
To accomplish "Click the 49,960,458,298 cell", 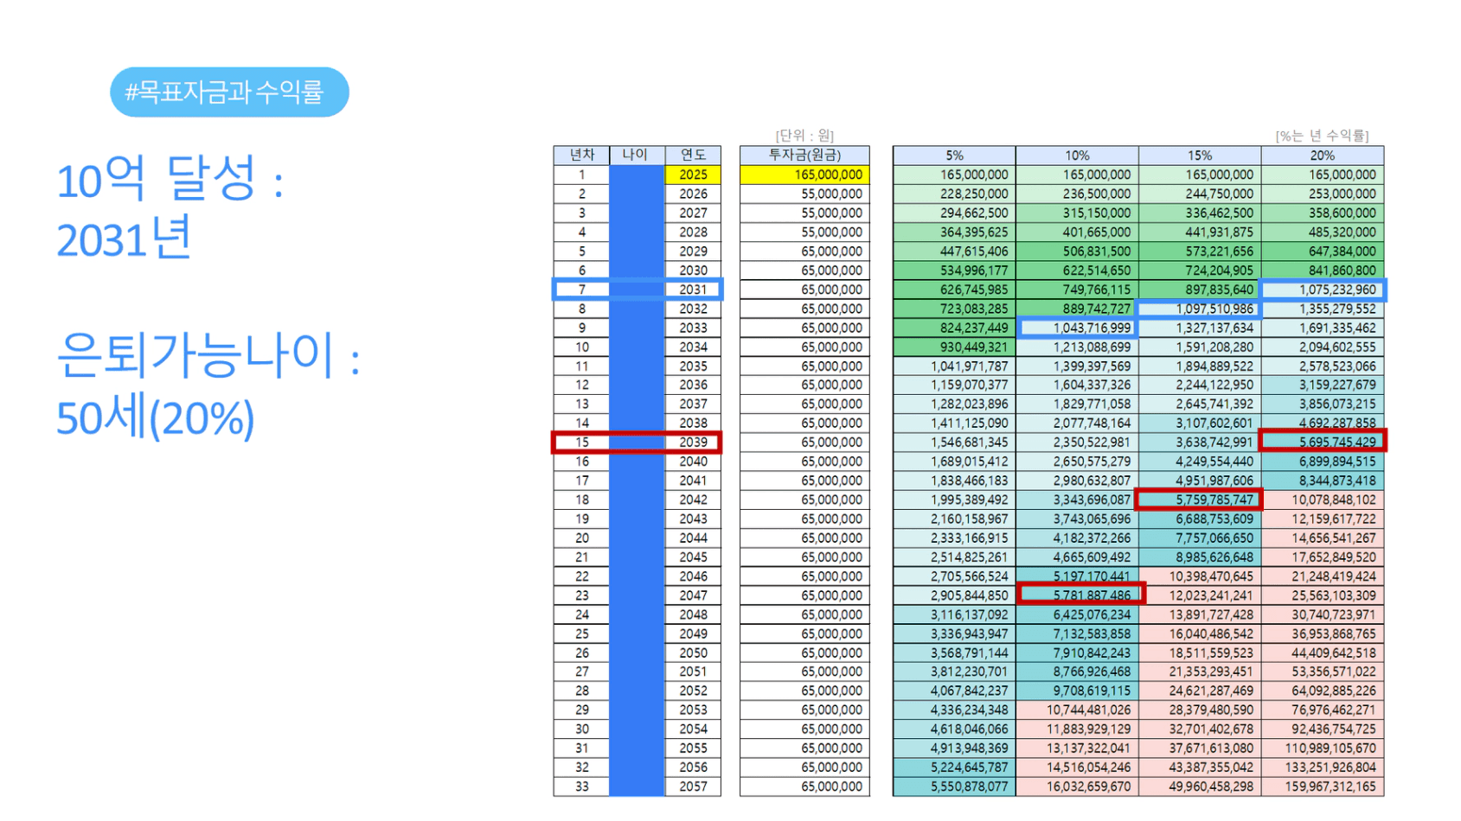I will [x=1200, y=786].
